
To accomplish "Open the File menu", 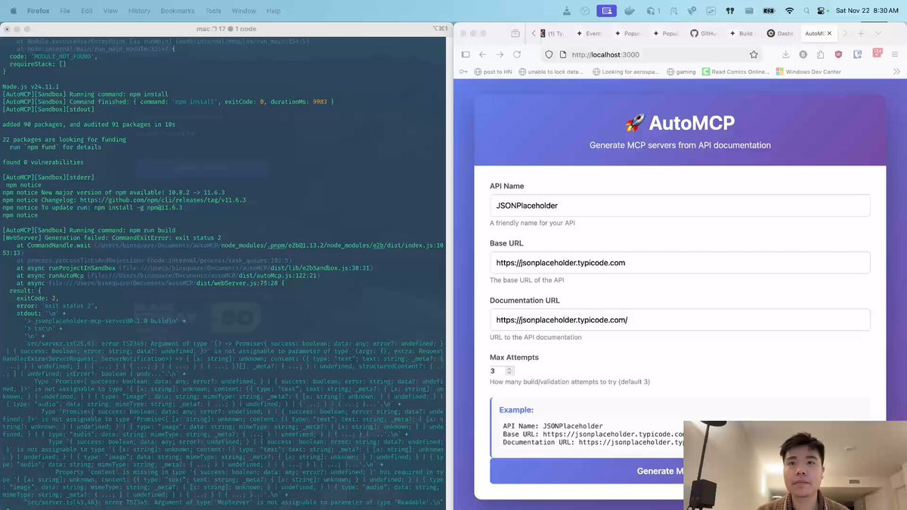I will (65, 11).
